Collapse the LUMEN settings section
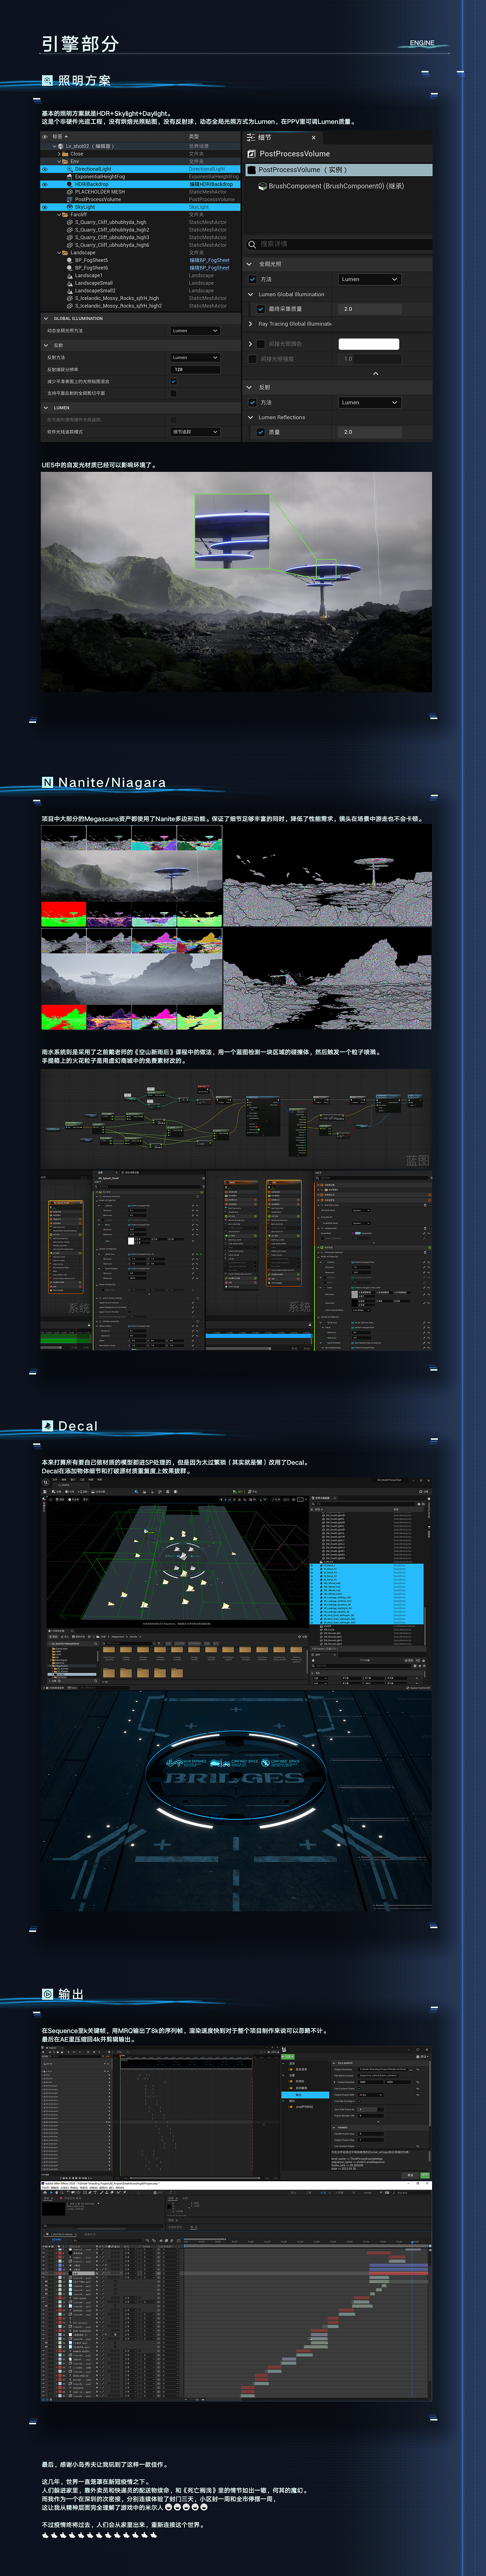 [x=46, y=408]
